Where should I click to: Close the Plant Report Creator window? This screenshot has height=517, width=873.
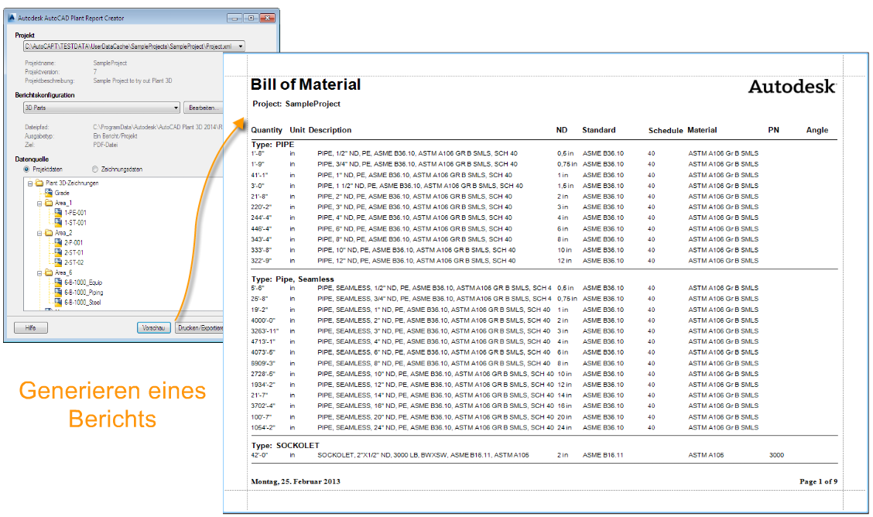click(x=268, y=18)
